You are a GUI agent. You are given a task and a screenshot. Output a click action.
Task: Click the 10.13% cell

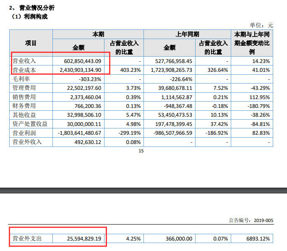(219, 115)
